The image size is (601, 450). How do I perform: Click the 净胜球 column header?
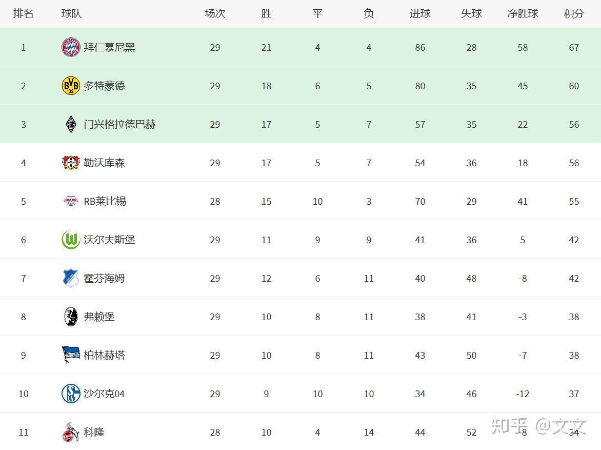(x=523, y=14)
